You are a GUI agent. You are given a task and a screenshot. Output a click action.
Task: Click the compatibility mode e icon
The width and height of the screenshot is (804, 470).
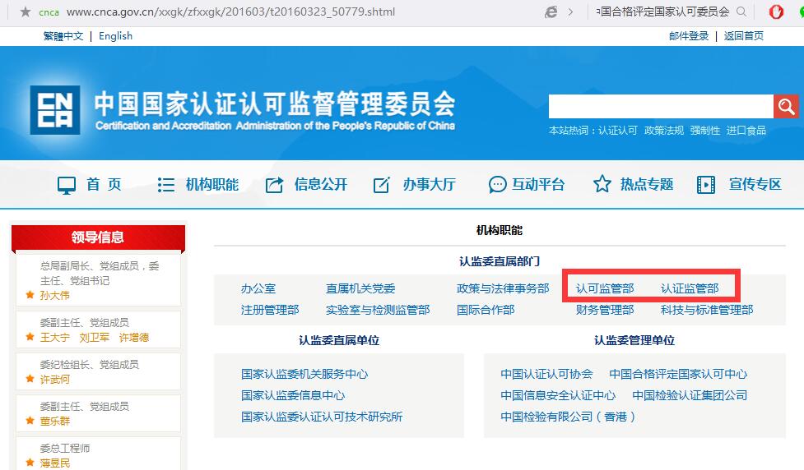tap(551, 12)
